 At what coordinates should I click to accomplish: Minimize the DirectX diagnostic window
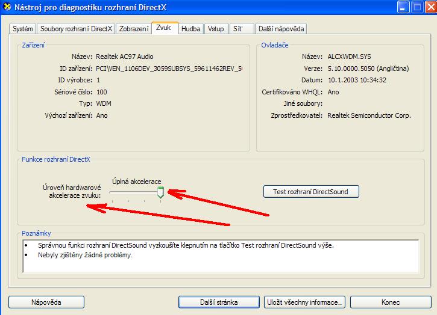pyautogui.click(x=403, y=8)
